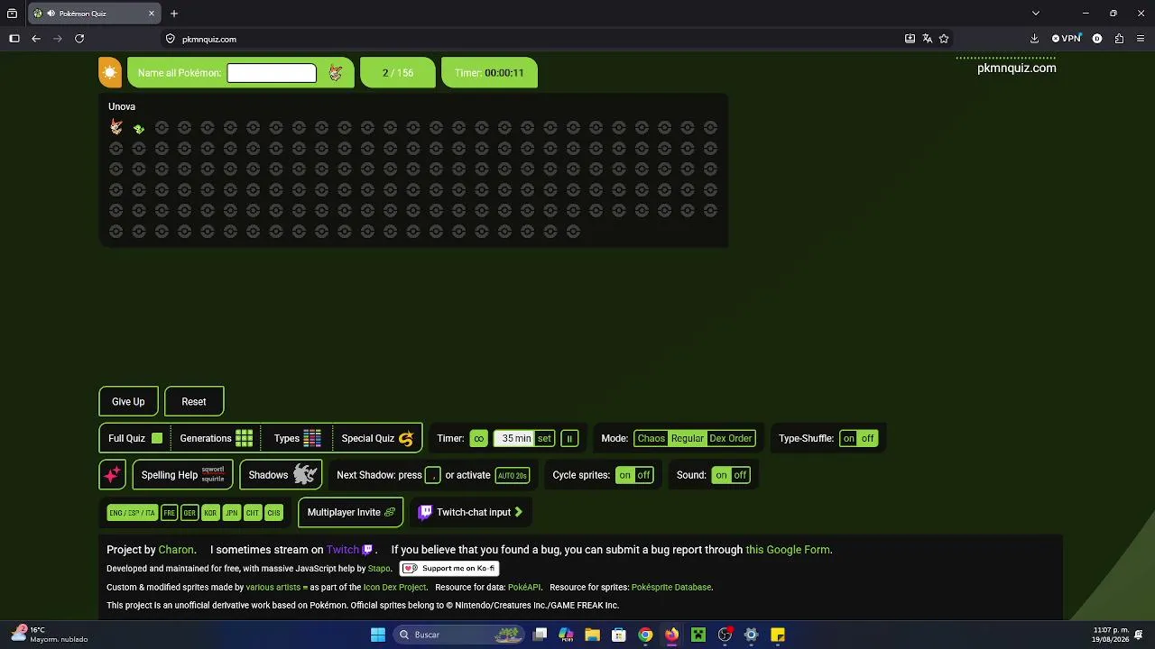The height and width of the screenshot is (649, 1155).
Task: Open OBS Studio from the taskbar
Action: [725, 635]
